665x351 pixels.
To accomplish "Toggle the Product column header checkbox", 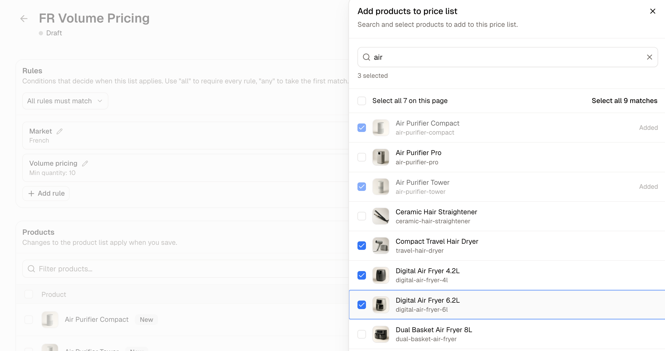I will (x=29, y=294).
